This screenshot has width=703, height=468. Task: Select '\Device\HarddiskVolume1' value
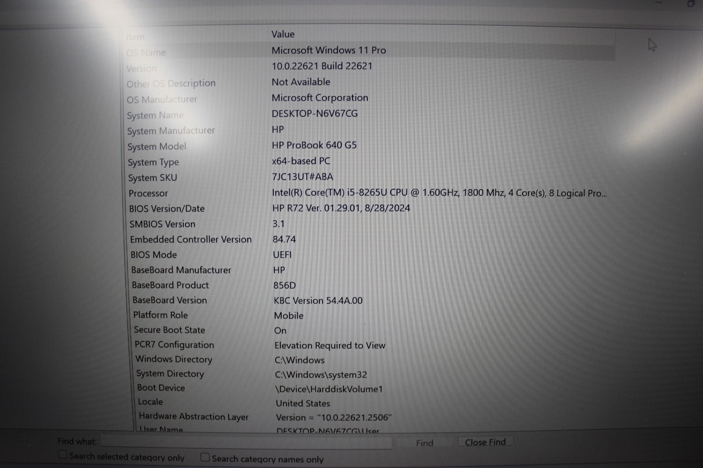[329, 389]
